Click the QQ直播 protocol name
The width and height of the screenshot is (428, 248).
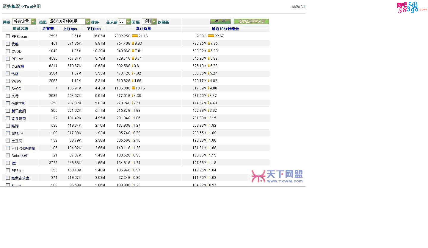tap(18, 66)
